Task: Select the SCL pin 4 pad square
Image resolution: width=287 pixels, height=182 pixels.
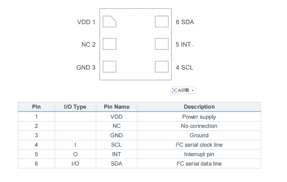Action: (162, 67)
